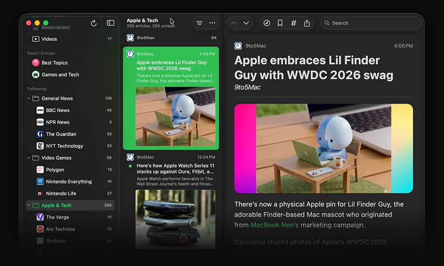Viewport: 444px width, 266px height.
Task: Refresh all feeds with the reload icon
Action: (x=94, y=23)
